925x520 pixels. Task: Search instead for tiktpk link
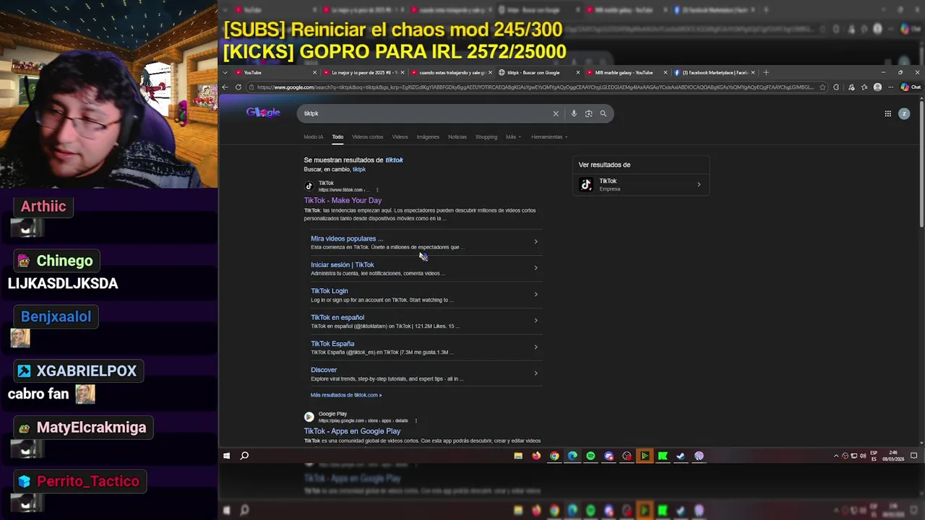(359, 169)
